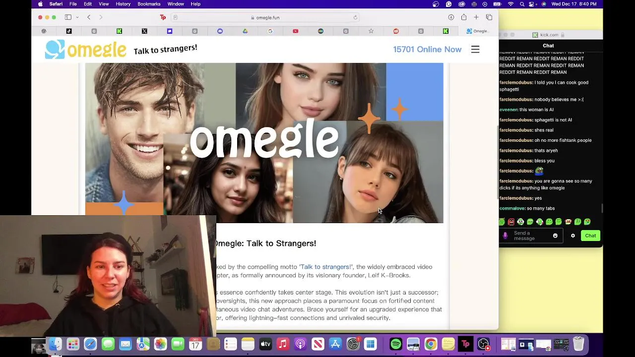
Task: Open the Edit menu
Action: click(x=88, y=4)
